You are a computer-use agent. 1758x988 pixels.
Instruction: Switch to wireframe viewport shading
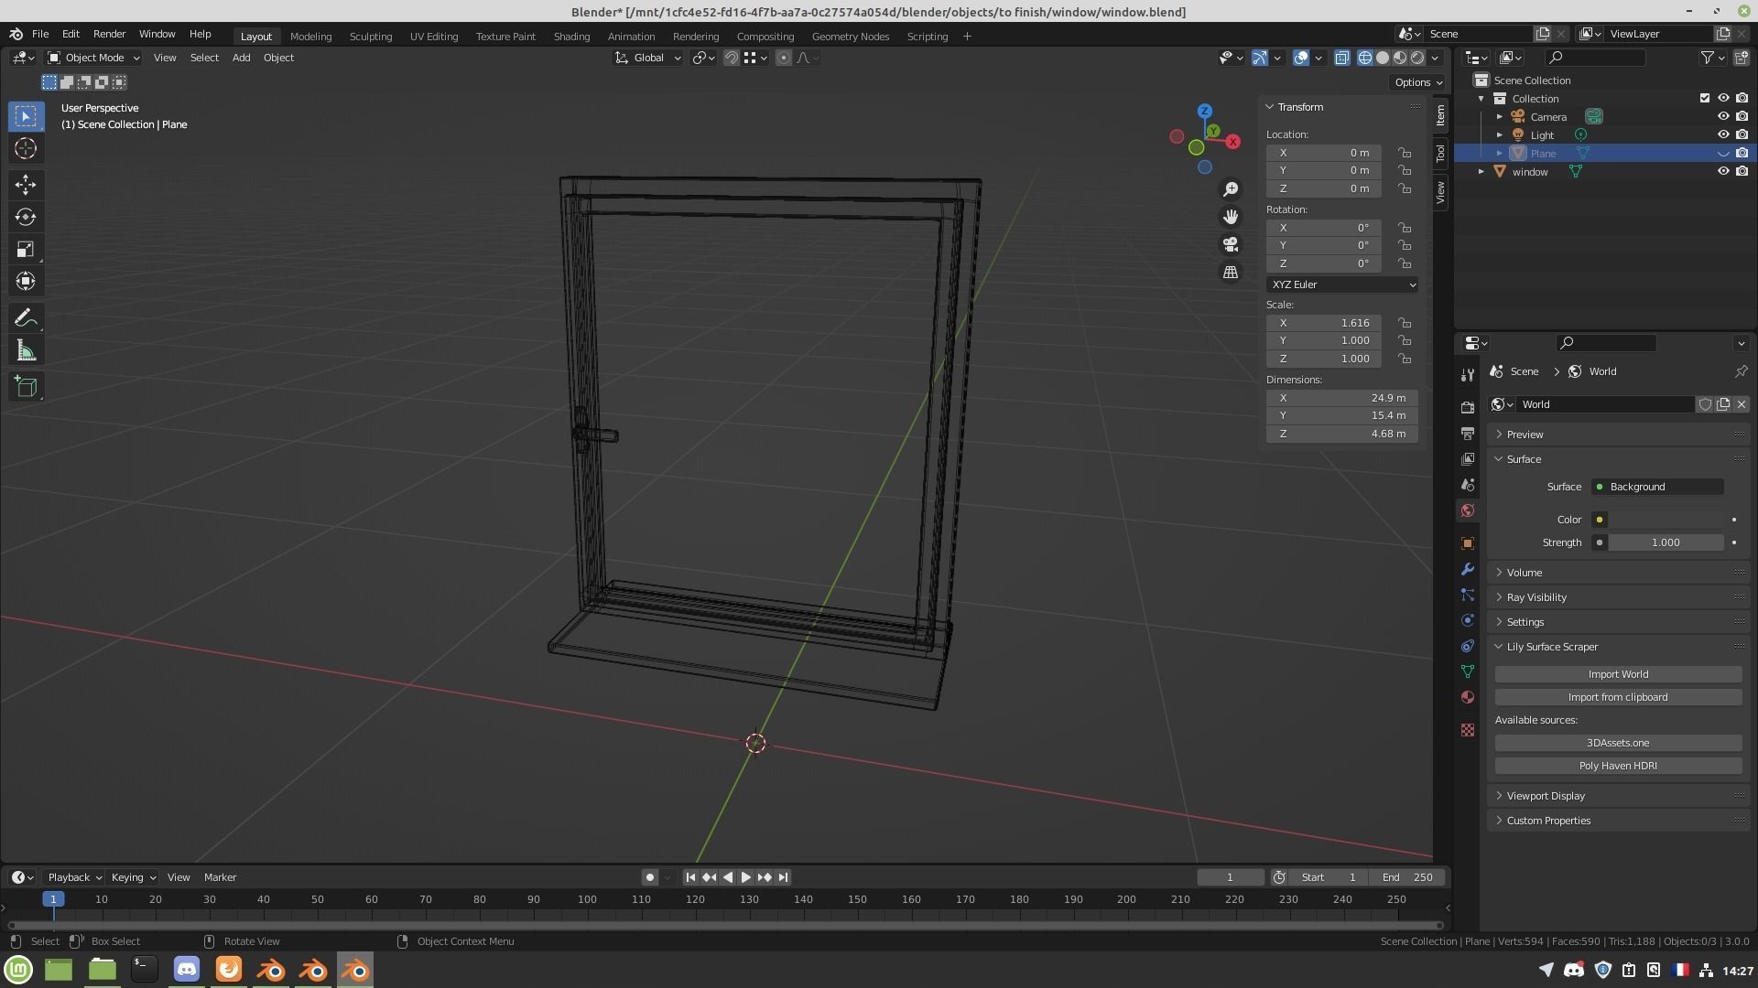click(x=1365, y=58)
